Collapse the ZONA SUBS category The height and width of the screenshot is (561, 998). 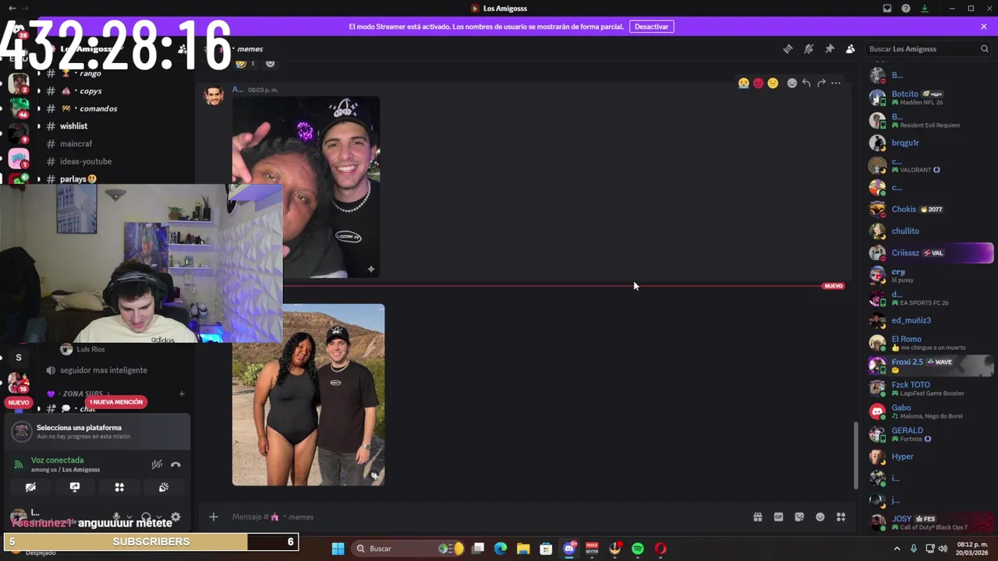82,394
